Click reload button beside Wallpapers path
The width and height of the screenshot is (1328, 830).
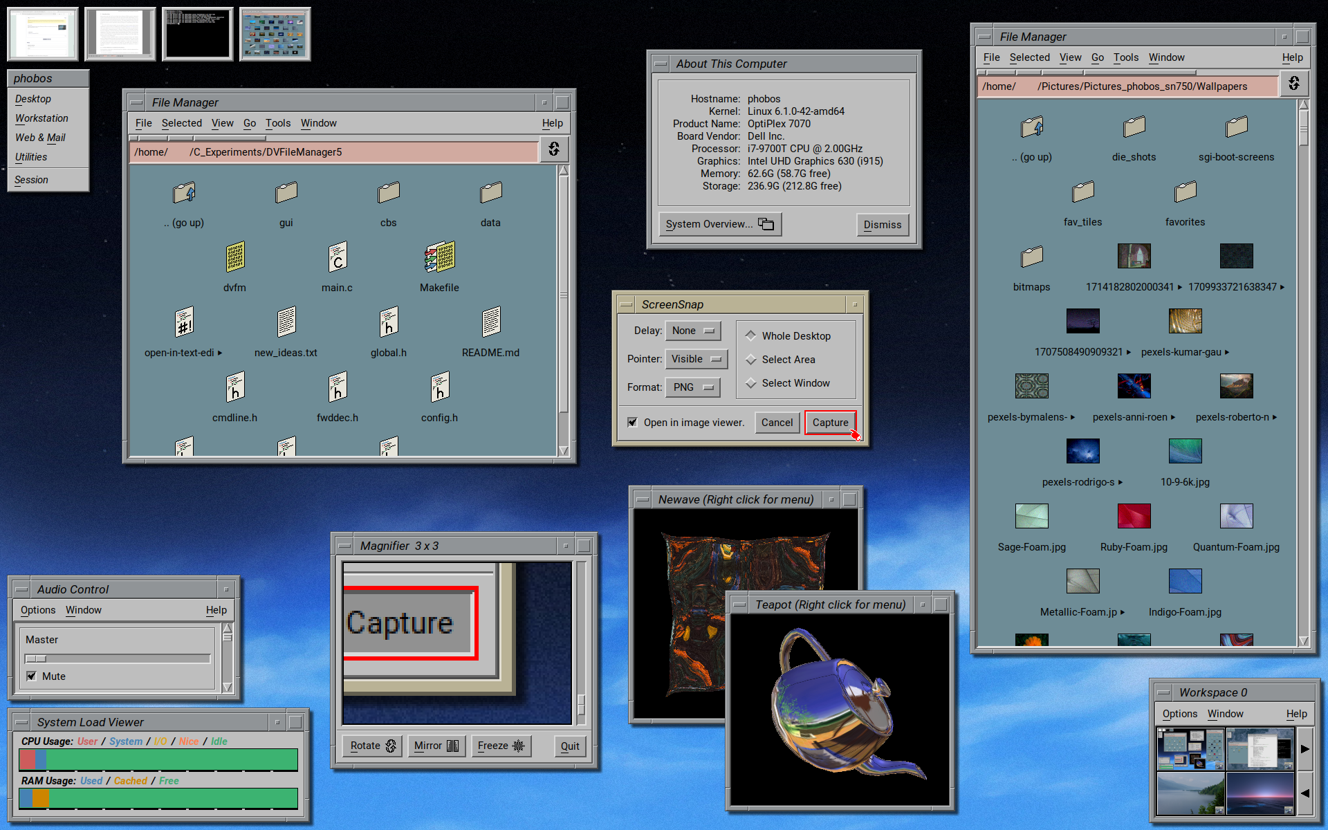pyautogui.click(x=1293, y=84)
